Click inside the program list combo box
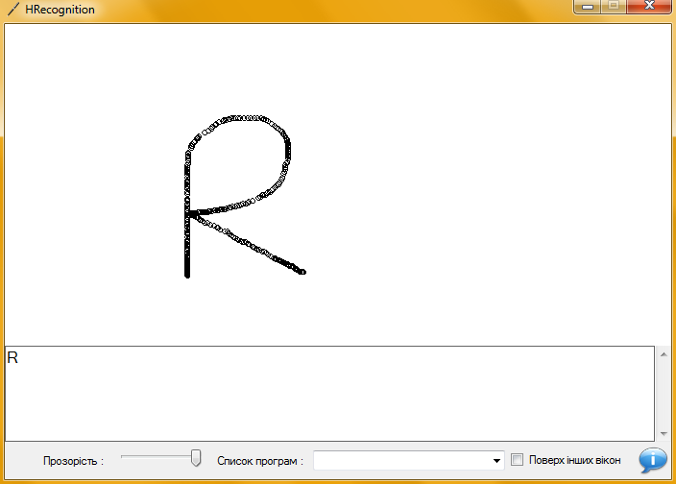This screenshot has height=484, width=676. [401, 461]
